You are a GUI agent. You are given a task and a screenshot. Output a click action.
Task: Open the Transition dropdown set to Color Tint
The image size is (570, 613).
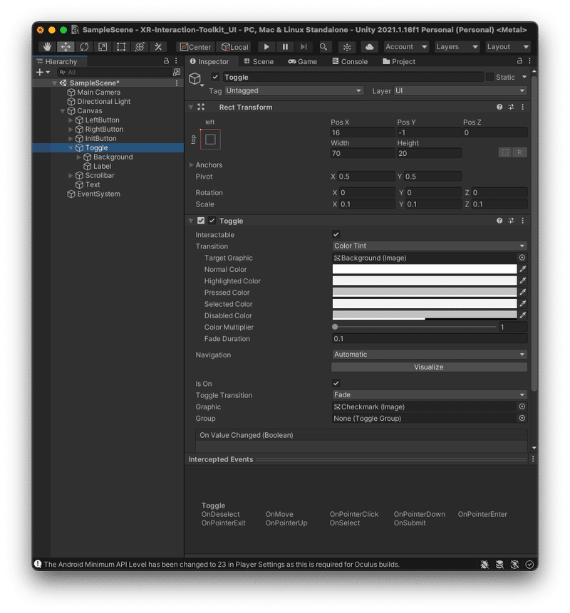tap(428, 246)
